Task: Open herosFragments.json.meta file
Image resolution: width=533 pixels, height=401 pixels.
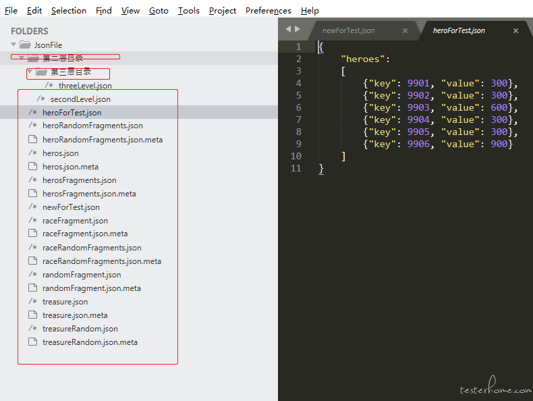Action: click(89, 194)
